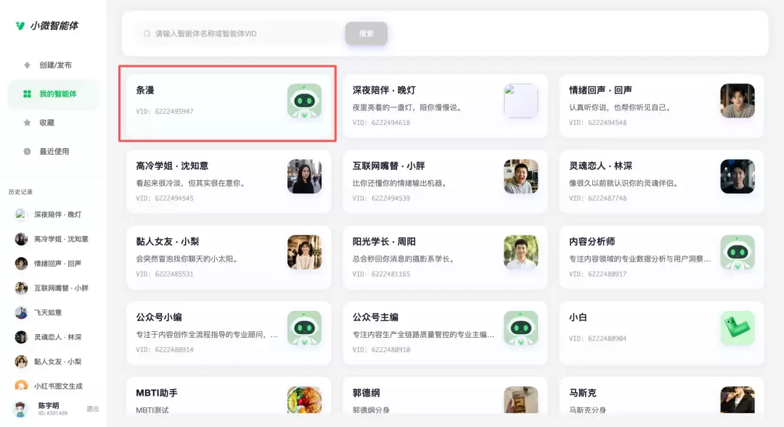Click robot icon on 公众号小编 card

304,328
